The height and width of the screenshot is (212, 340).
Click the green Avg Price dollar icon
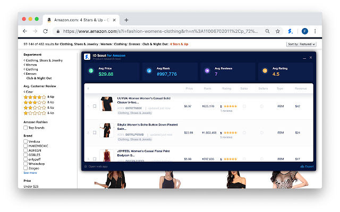(x=91, y=70)
